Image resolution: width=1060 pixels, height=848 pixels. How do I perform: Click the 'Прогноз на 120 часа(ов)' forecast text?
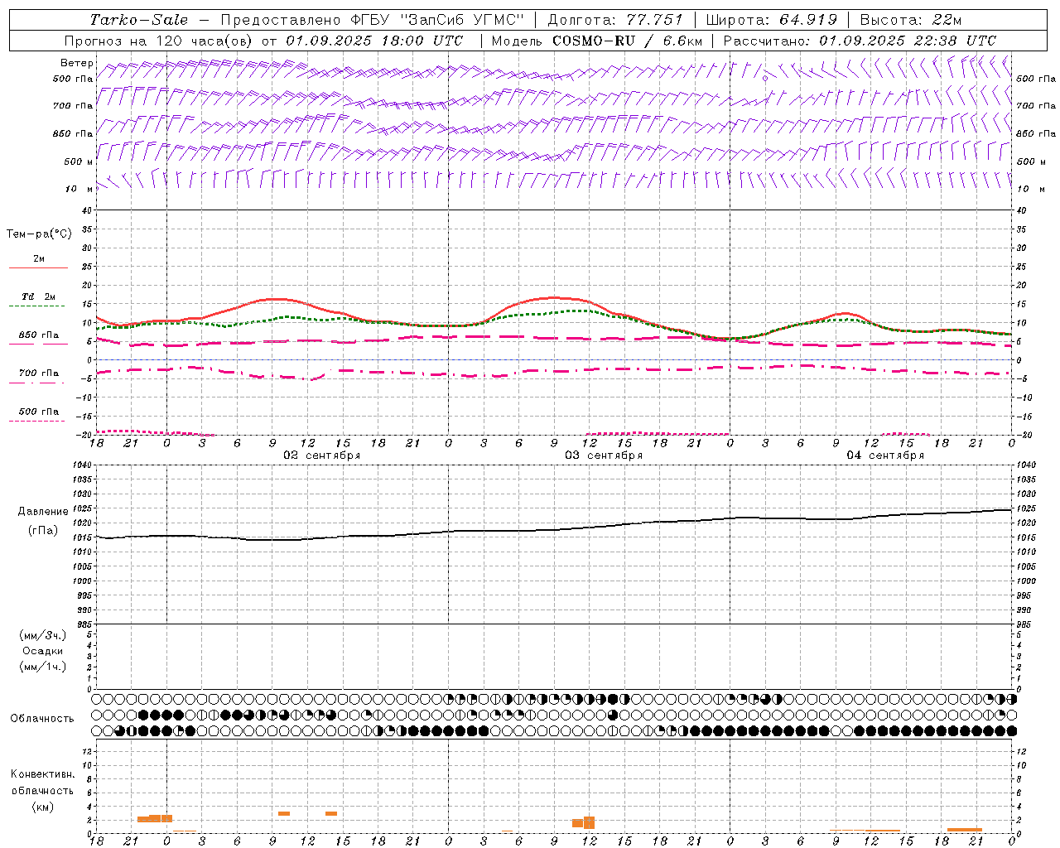pos(160,41)
